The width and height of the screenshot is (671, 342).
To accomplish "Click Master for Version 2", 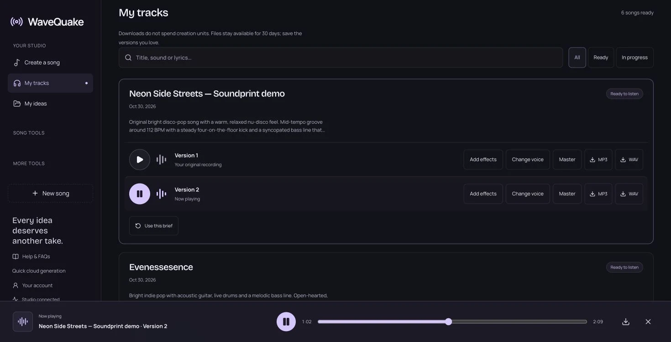I will [567, 194].
